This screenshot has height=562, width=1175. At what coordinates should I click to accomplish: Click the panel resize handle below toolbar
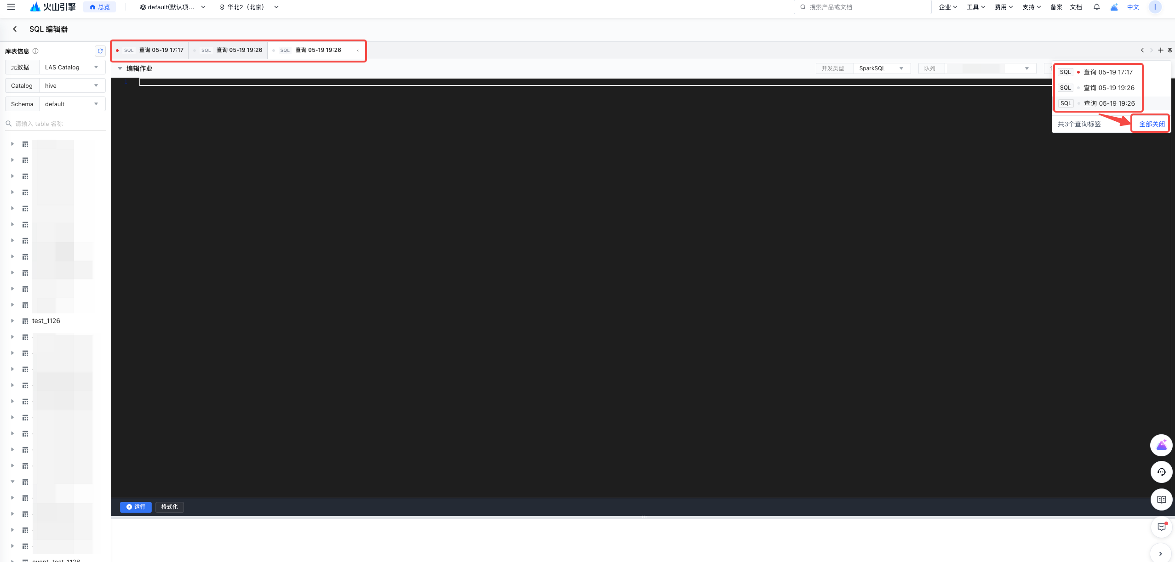(644, 517)
